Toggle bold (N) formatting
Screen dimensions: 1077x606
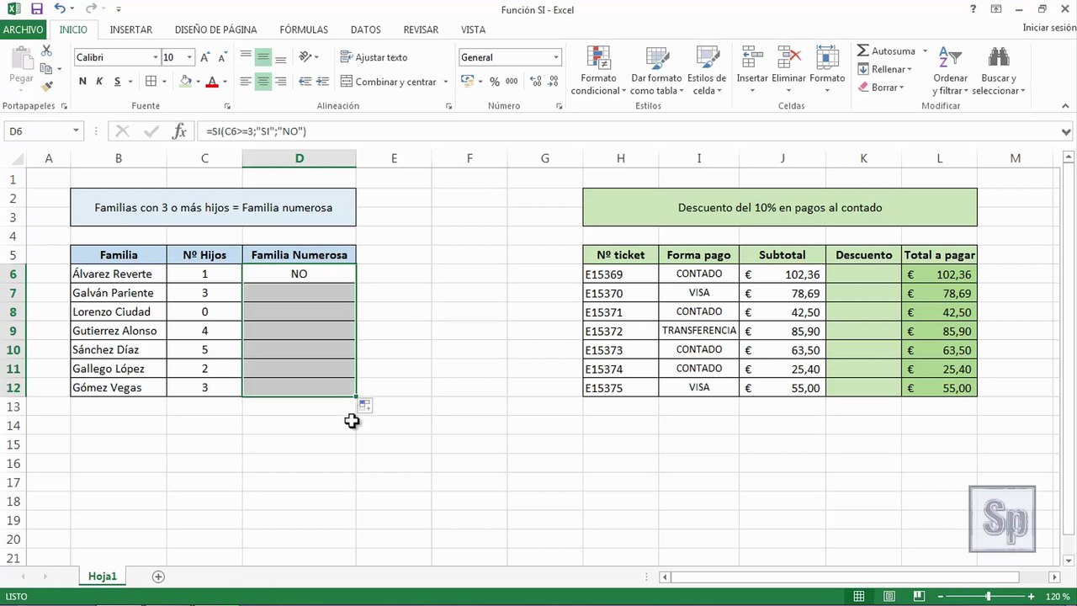tap(82, 82)
